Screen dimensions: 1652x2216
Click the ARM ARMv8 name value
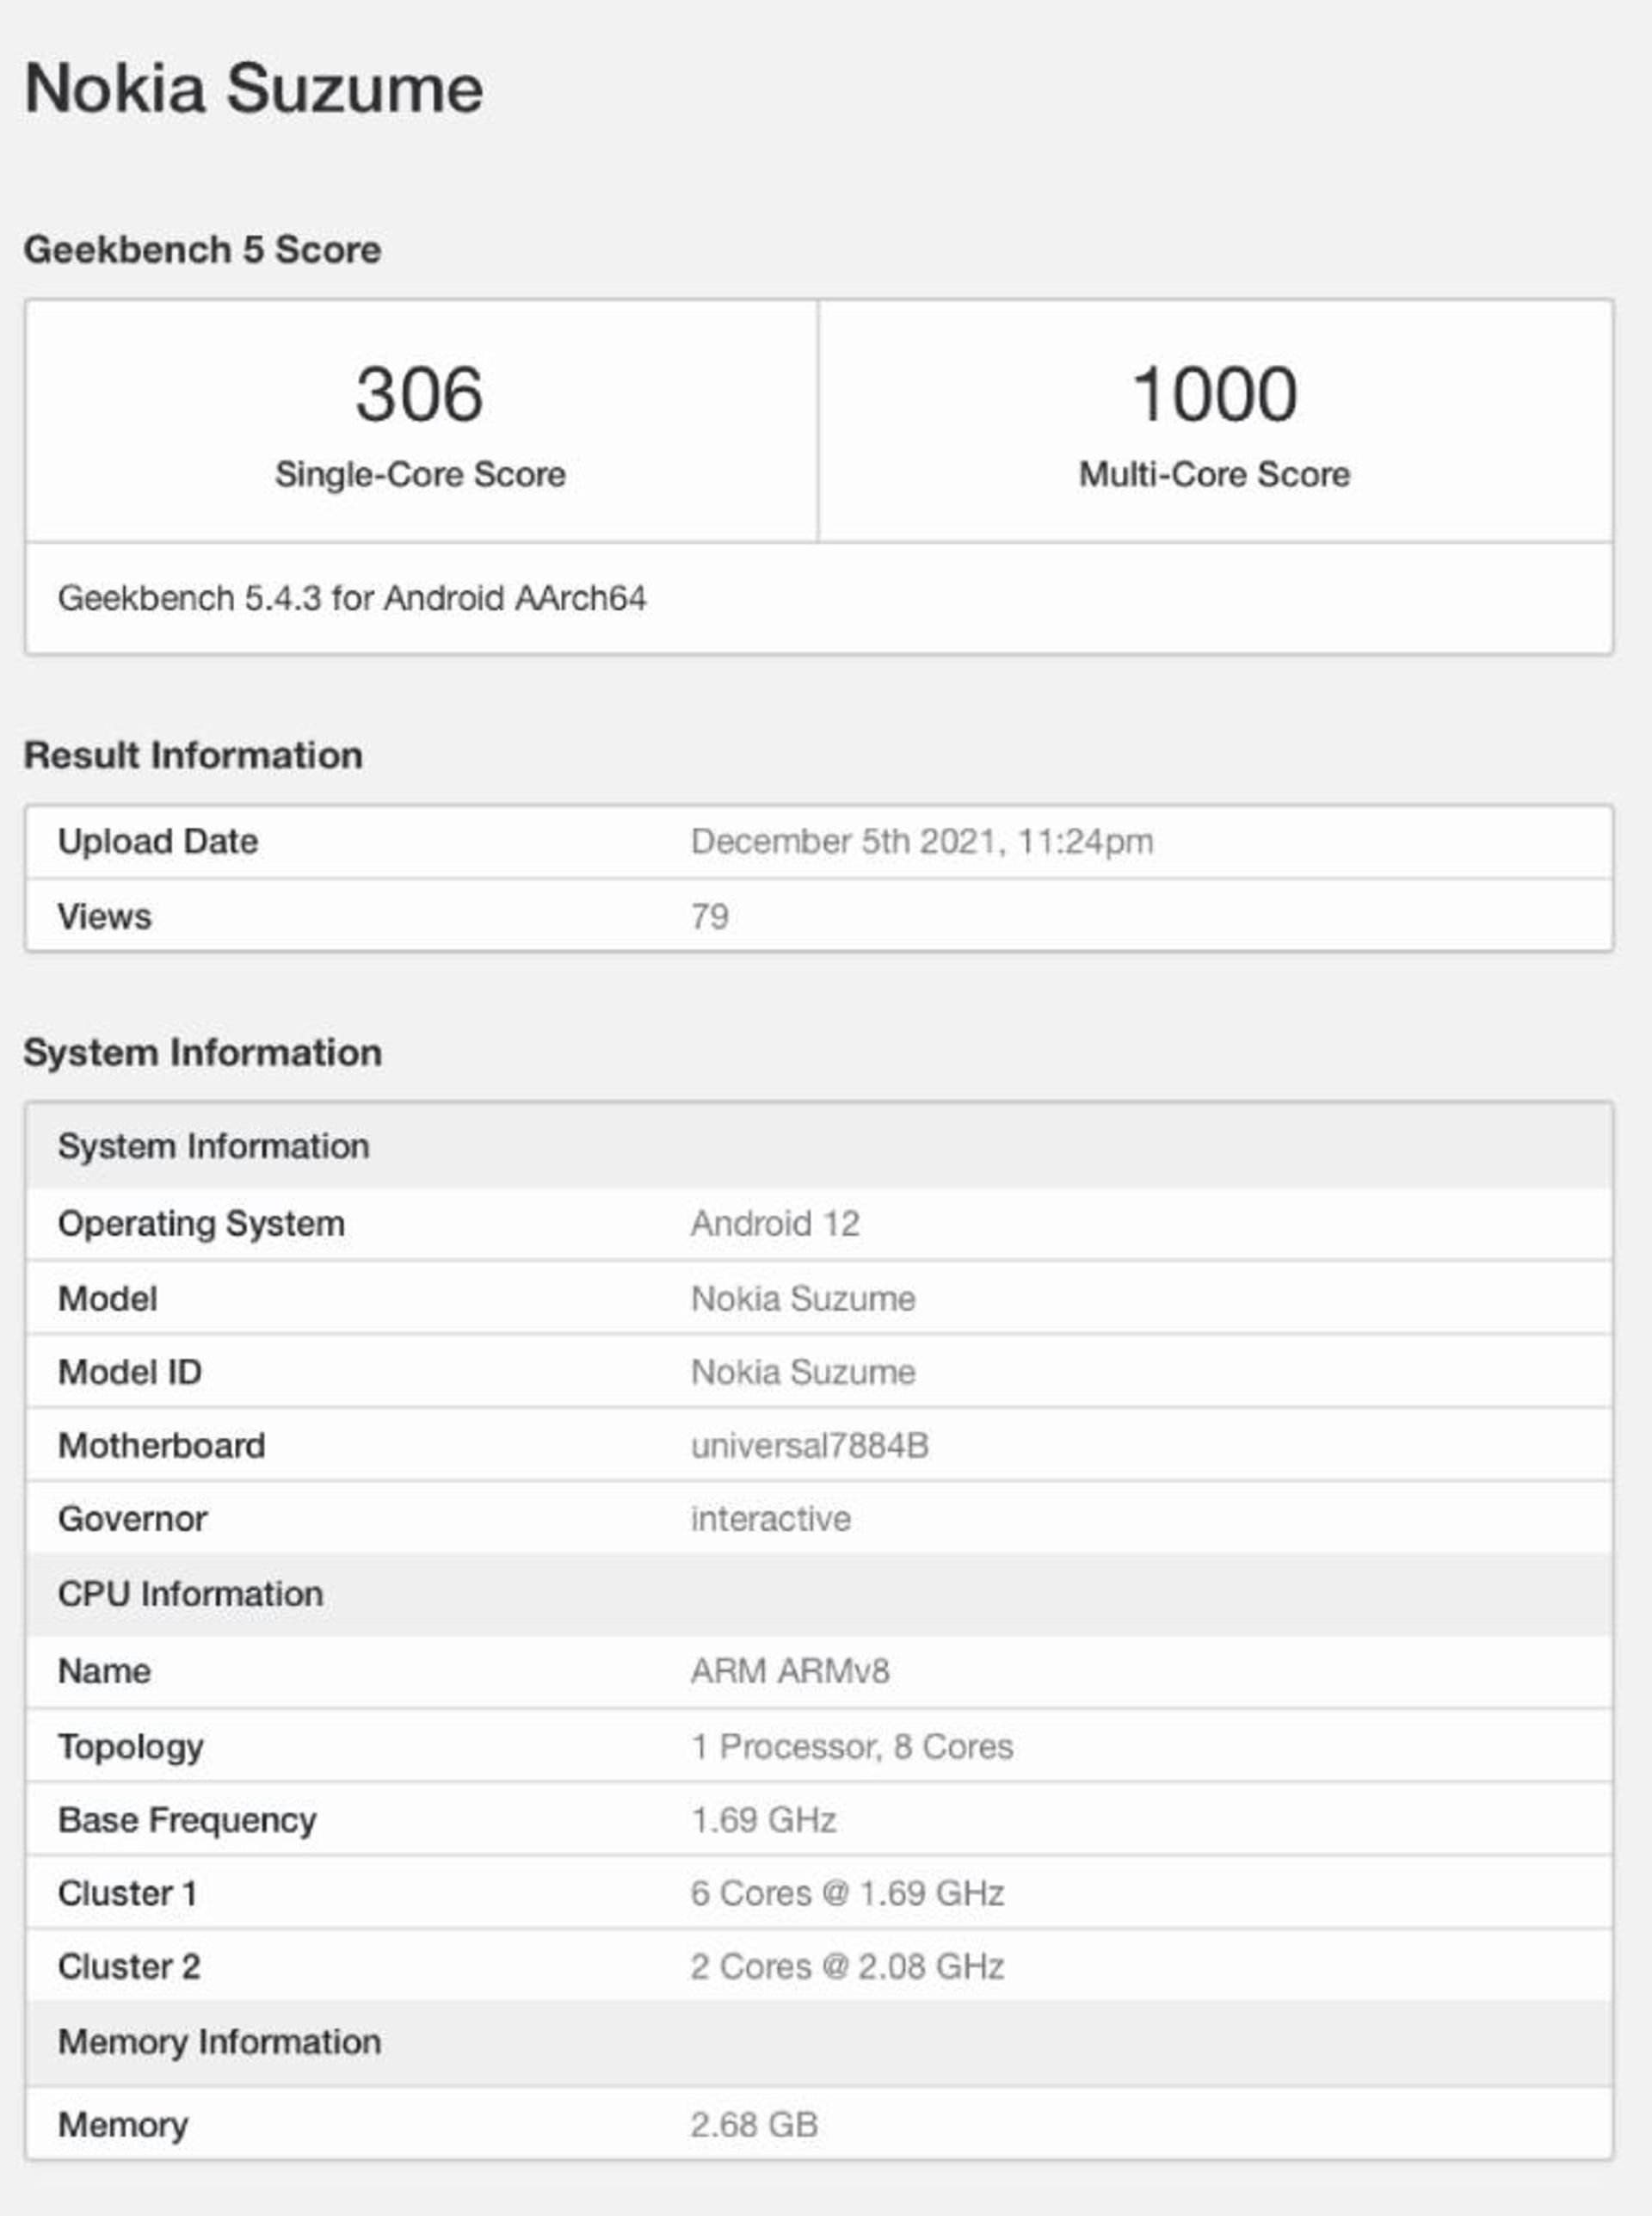789,1671
